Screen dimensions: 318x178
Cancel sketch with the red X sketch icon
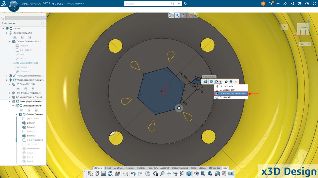tap(190, 15)
